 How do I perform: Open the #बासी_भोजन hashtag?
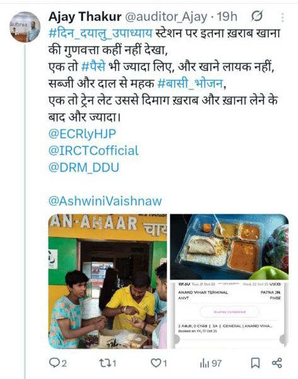[190, 83]
